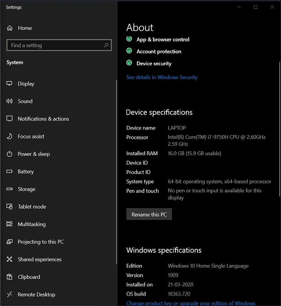
Task: Click the Windows specifications heading
Action: 164,250
